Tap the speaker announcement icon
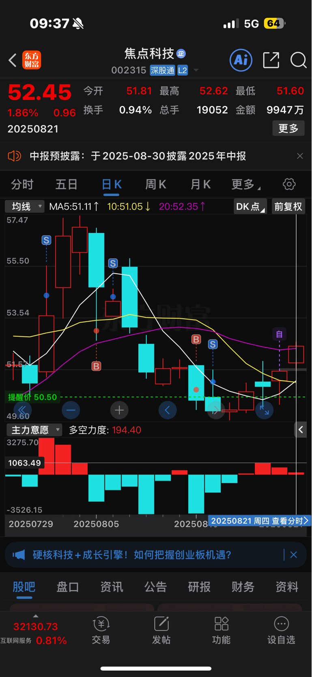 click(x=15, y=156)
